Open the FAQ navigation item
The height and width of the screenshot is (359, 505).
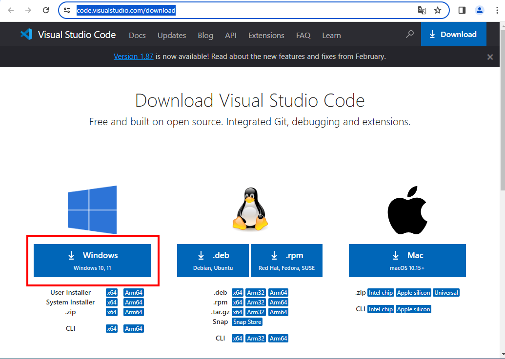click(x=303, y=36)
